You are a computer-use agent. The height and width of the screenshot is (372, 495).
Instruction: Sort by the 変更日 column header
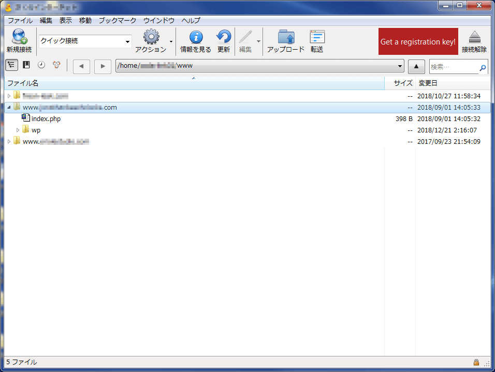pos(428,83)
